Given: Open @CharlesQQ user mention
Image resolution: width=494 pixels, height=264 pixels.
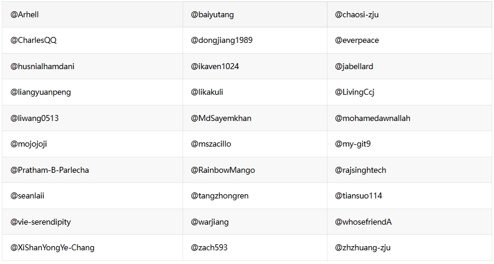Looking at the screenshot, I should pos(34,41).
